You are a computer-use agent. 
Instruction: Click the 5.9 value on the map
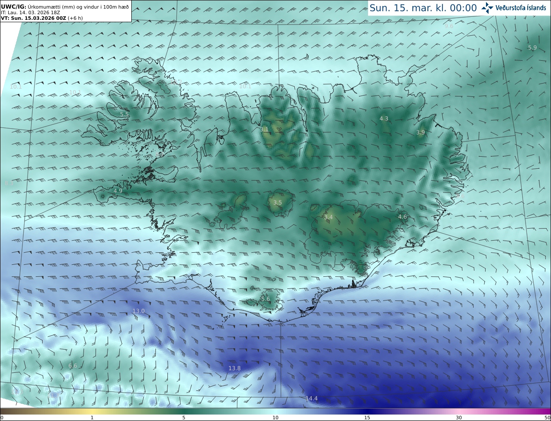click(532, 48)
